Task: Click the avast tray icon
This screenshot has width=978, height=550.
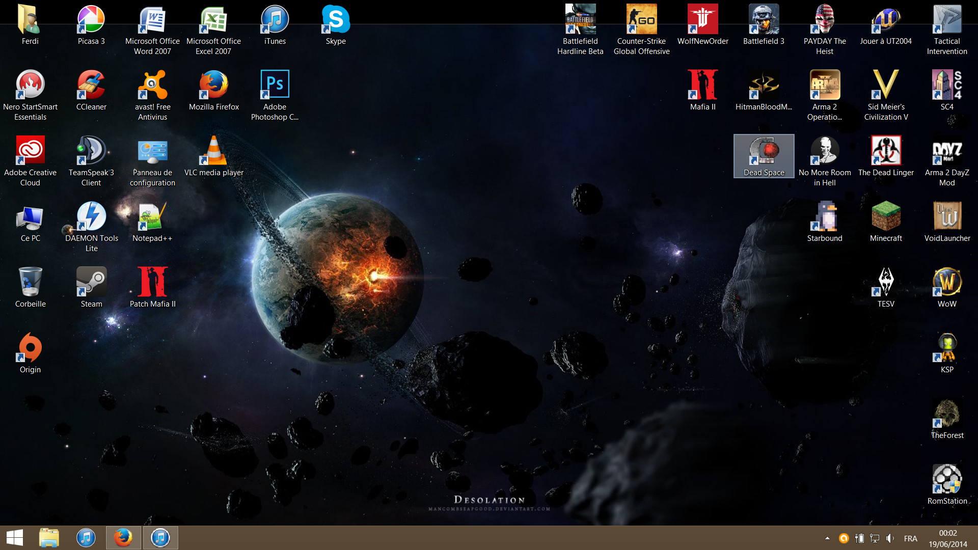Action: point(844,538)
